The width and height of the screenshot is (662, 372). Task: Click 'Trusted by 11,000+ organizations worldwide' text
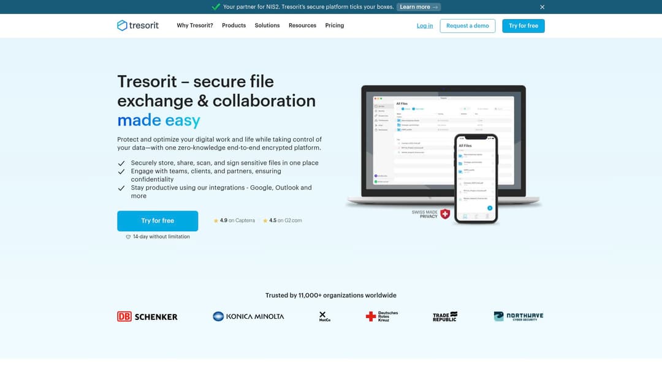tap(330, 296)
